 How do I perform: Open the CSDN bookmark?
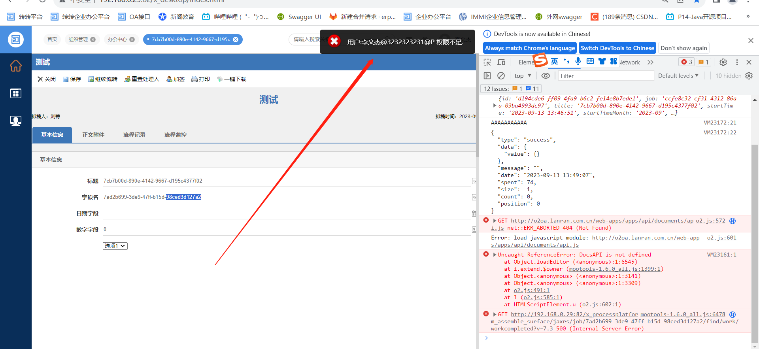[x=624, y=17]
